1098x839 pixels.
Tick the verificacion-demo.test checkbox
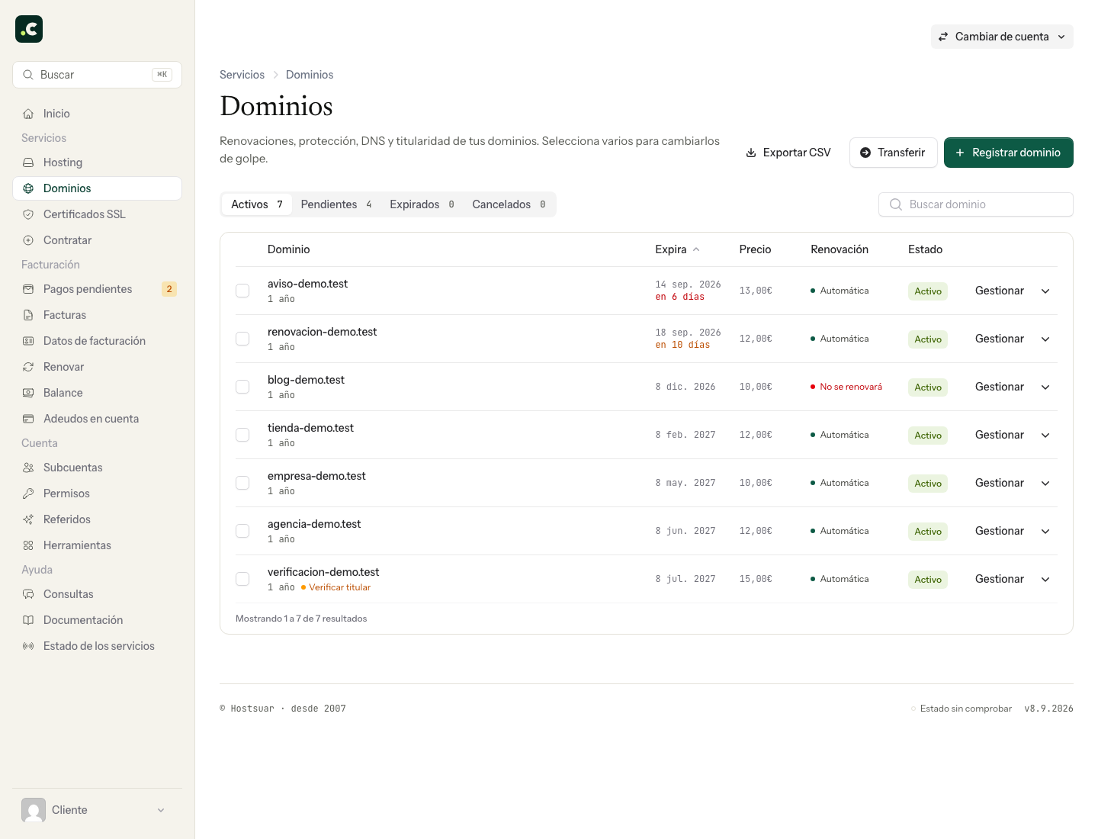(x=242, y=579)
